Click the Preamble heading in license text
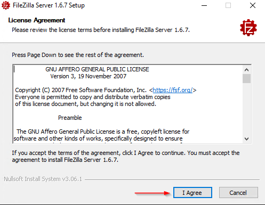Image resolution: width=265 pixels, height=205 pixels. 70,118
